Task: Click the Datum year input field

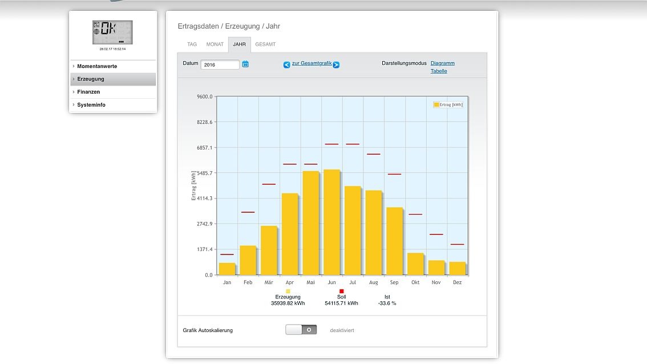Action: coord(220,65)
